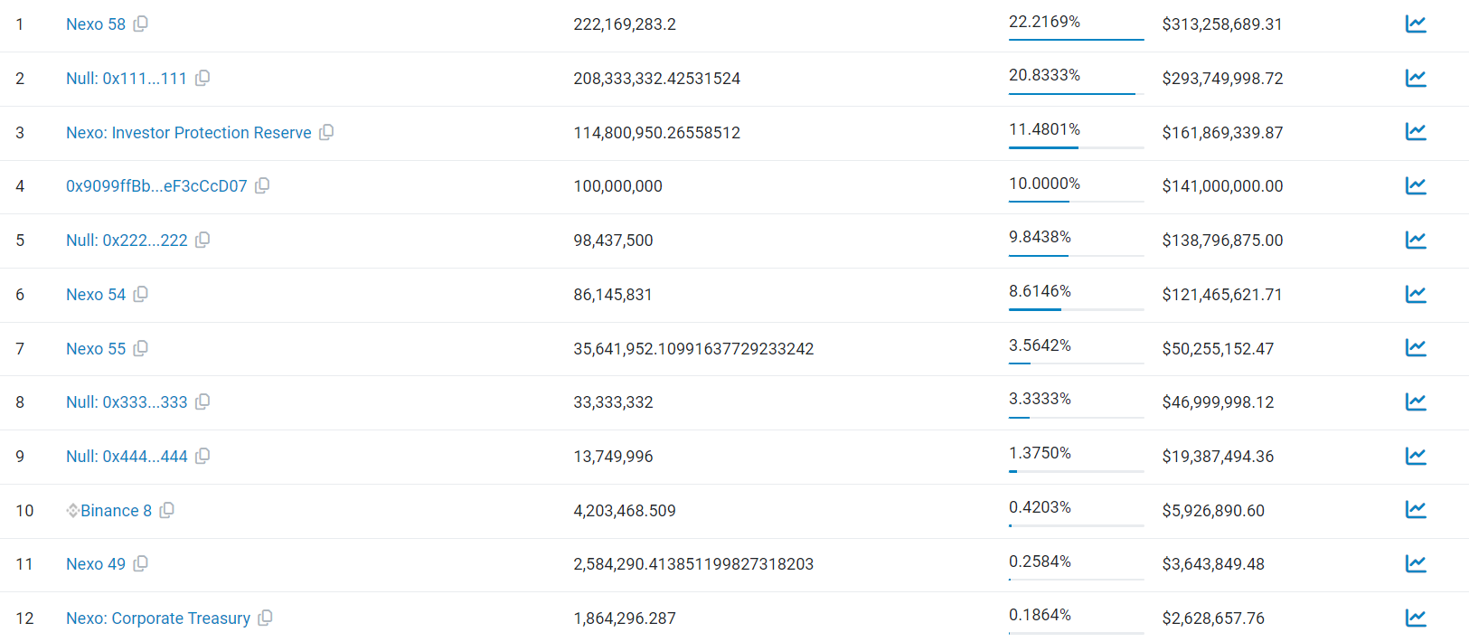Open Nexo: Corporate Treasury holder page

point(158,618)
